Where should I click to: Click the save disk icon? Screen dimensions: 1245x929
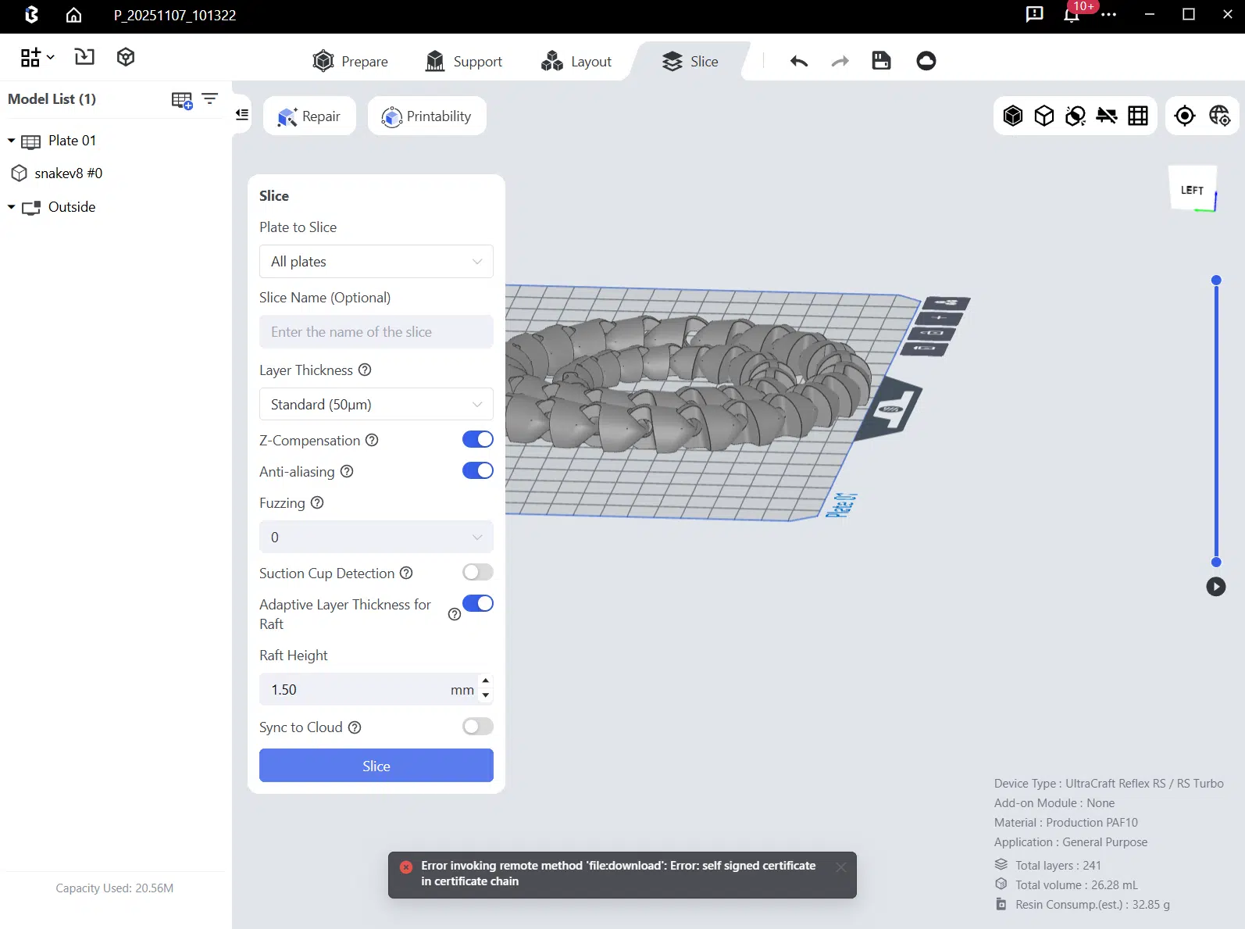pos(881,61)
